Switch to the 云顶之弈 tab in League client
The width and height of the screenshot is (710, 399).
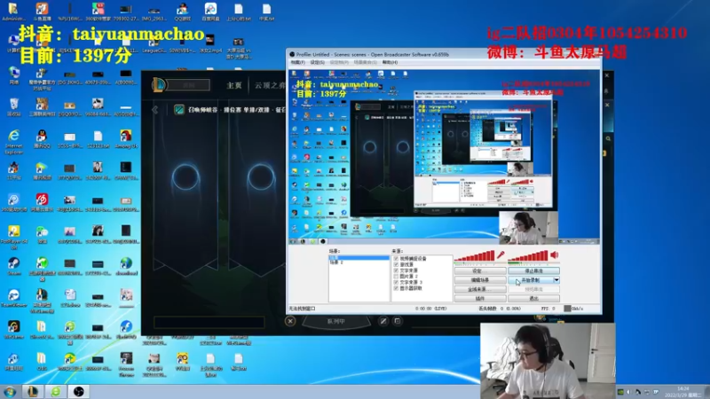point(270,85)
